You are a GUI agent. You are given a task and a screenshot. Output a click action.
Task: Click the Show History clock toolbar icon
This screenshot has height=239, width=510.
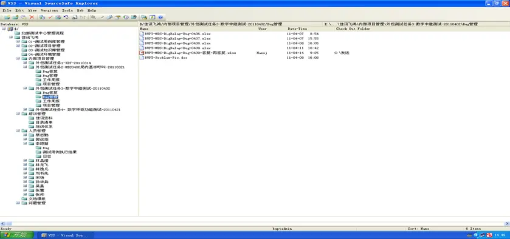click(x=126, y=17)
